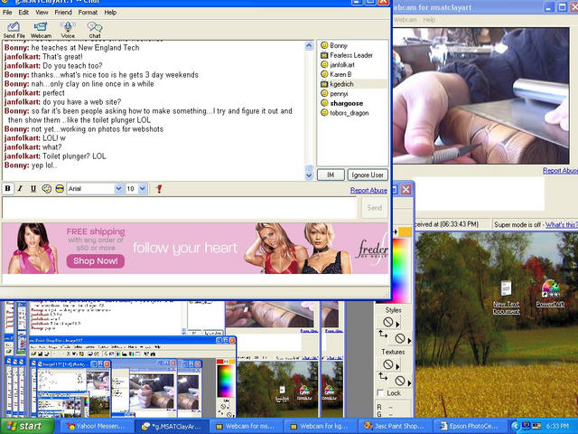Image resolution: width=578 pixels, height=434 pixels.
Task: Click inside the chat message input field
Action: pyautogui.click(x=180, y=207)
